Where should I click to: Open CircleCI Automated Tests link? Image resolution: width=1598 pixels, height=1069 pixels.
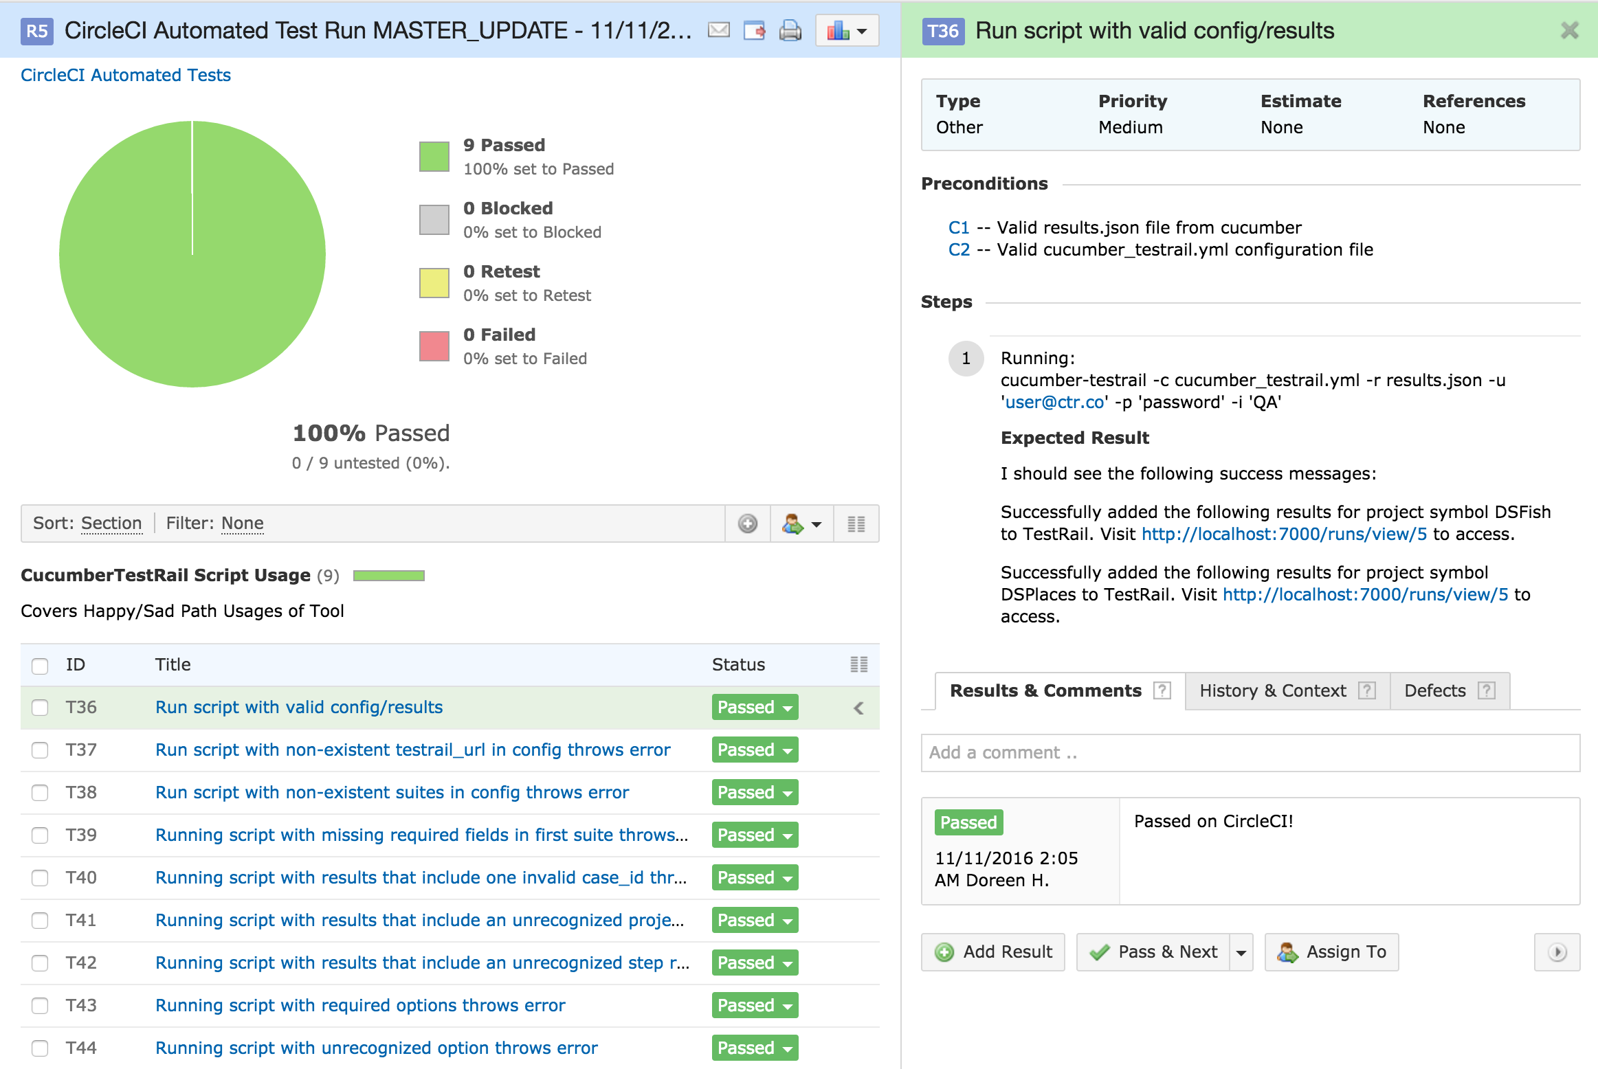pos(126,75)
